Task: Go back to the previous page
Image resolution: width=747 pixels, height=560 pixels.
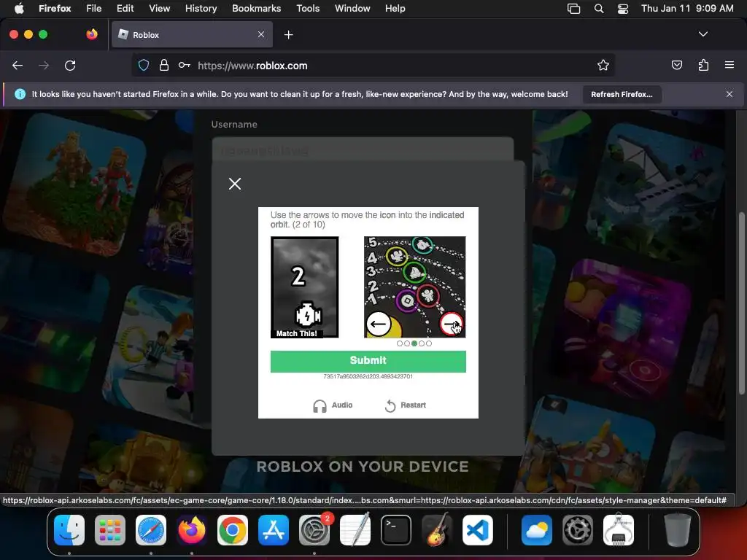Action: pos(18,66)
